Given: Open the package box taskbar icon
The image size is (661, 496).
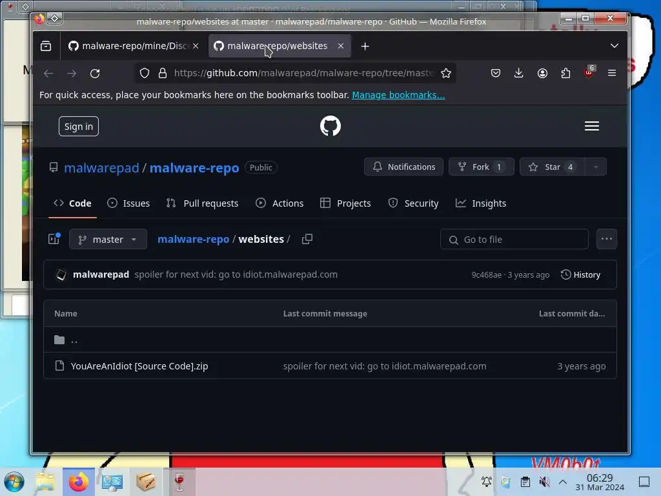Looking at the screenshot, I should point(146,482).
